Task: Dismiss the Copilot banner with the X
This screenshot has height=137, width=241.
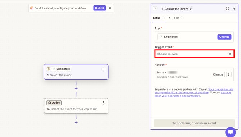Action: click(110, 8)
